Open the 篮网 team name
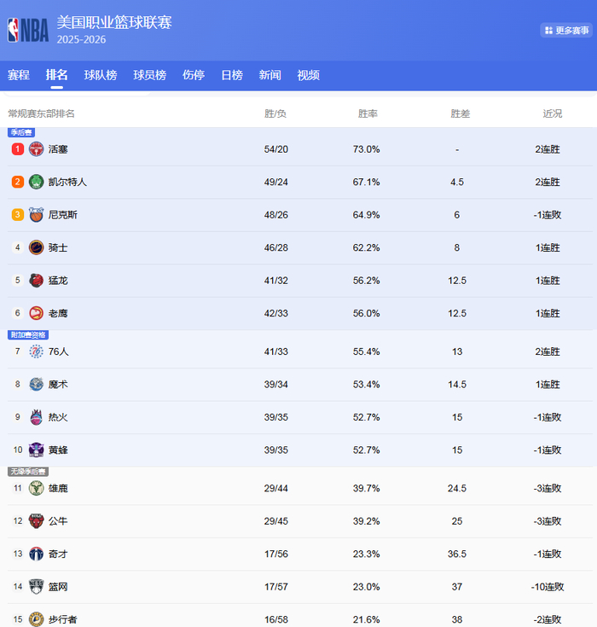 click(x=58, y=587)
